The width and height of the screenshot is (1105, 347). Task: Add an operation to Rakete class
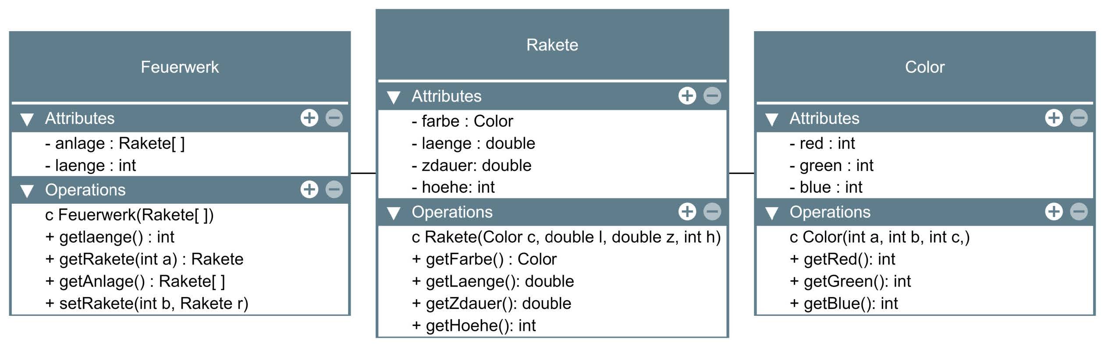click(x=687, y=212)
